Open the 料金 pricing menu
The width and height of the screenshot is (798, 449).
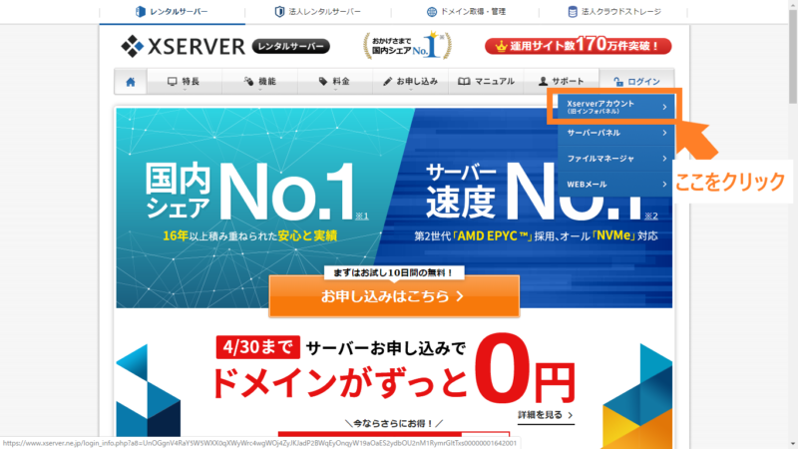(335, 82)
